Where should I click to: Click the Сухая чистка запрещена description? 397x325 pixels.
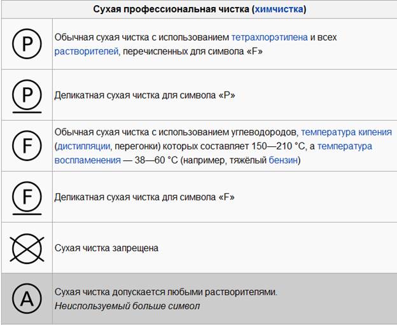[106, 248]
